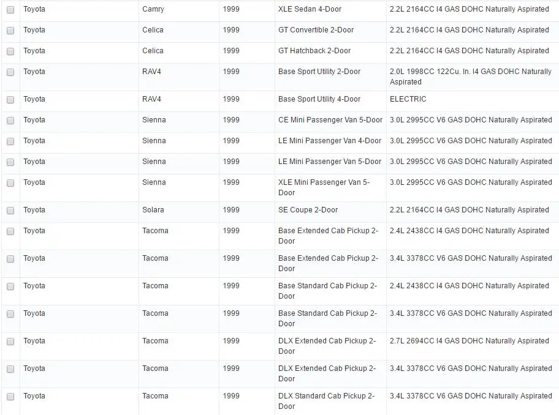
Task: Check Tacoma Base Standard Cab 2.4L checkbox
Action: [10, 286]
